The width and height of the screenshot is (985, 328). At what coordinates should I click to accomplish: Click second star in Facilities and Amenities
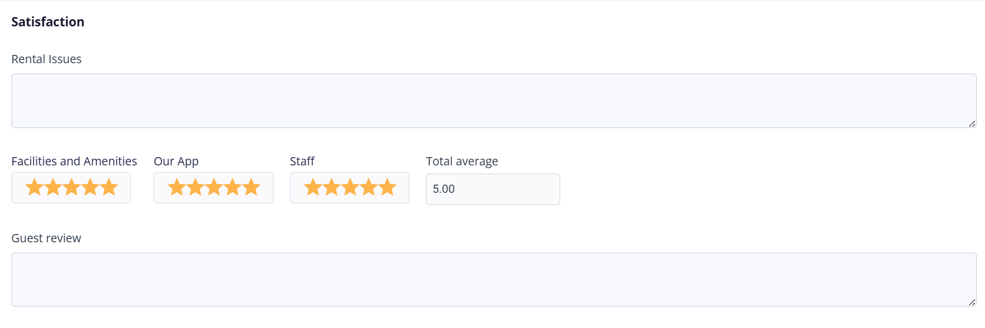(x=53, y=187)
